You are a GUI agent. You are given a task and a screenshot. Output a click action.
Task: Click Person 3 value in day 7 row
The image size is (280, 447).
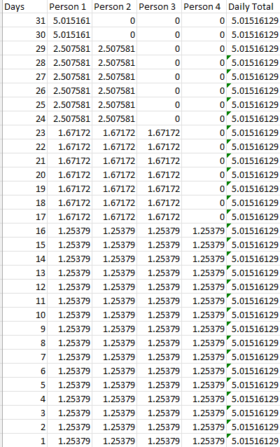(x=159, y=357)
